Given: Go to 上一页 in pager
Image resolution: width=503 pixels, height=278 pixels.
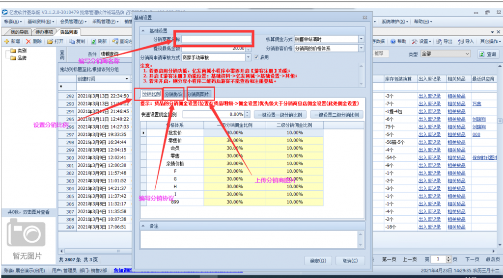Looking at the screenshot, I should 410,259.
